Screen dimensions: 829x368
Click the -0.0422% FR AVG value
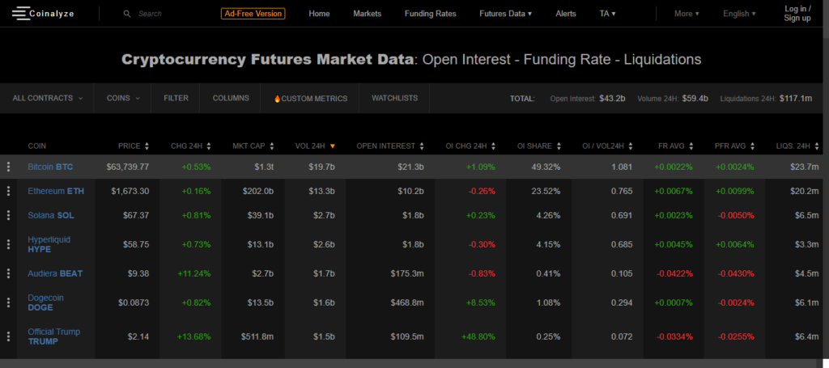point(674,273)
